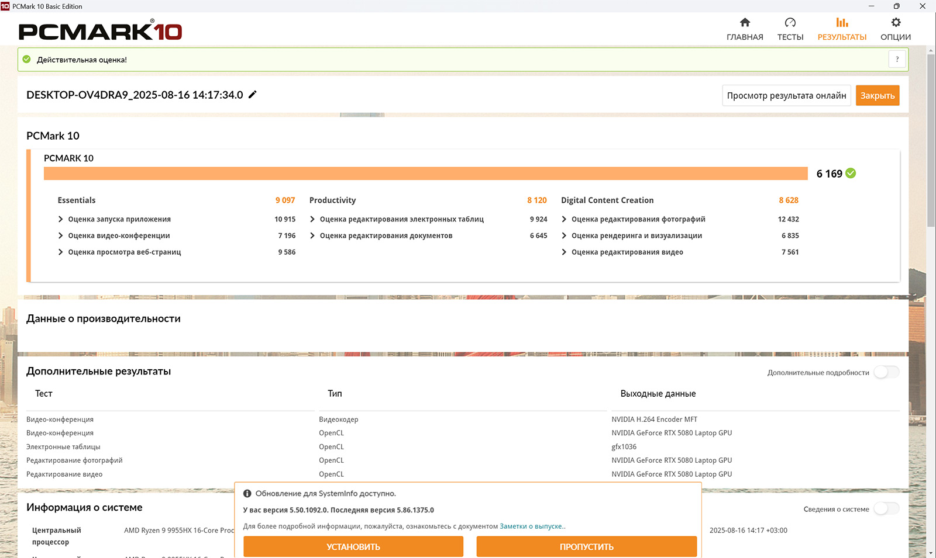Click Просмотр результата онлайн button

pyautogui.click(x=786, y=95)
